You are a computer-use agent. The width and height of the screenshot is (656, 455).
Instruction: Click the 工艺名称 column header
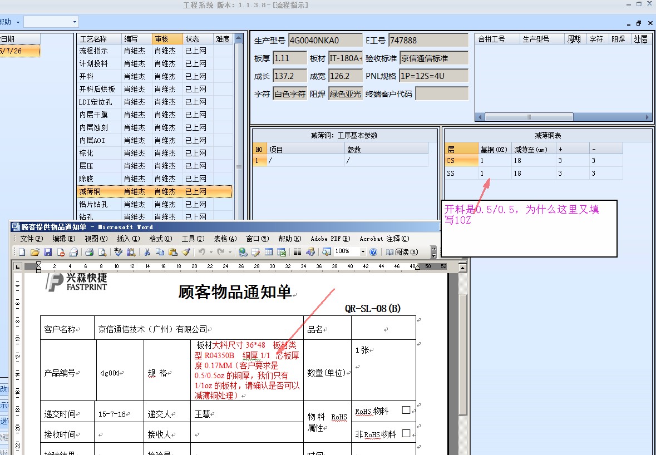click(99, 39)
